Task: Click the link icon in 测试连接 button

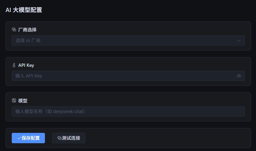Action: 59,138
